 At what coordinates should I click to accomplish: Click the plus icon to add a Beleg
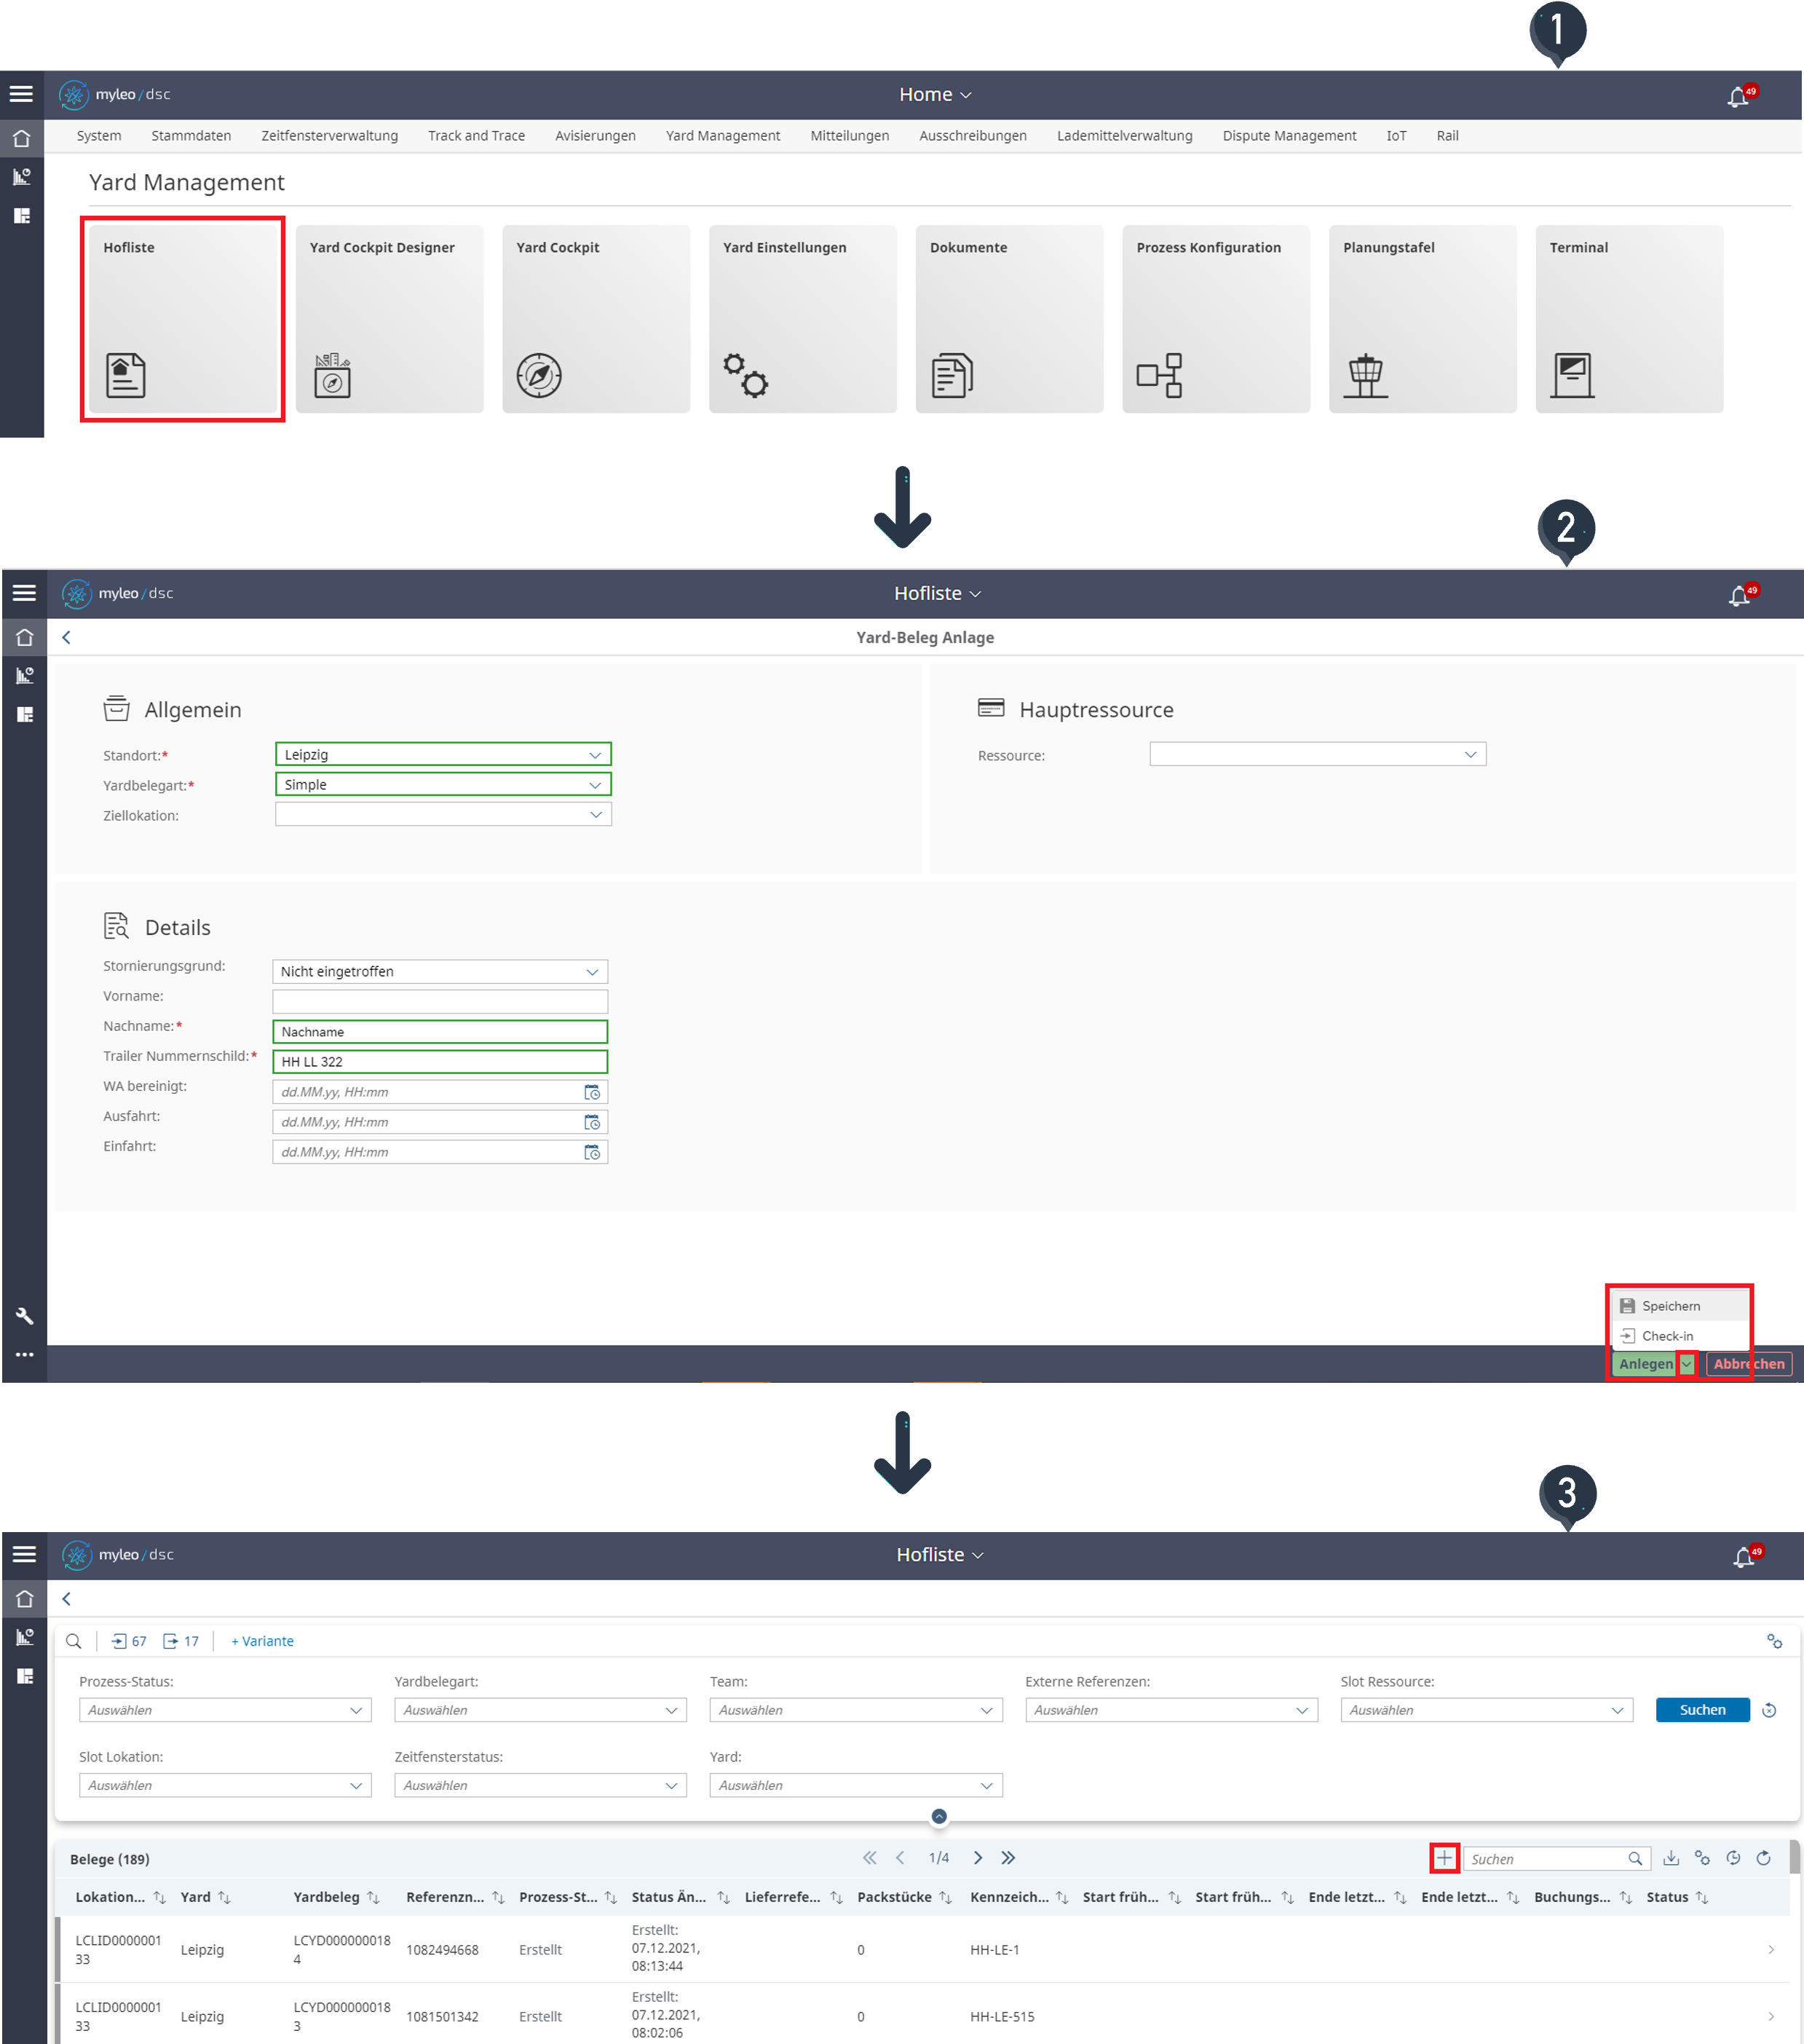point(1444,1858)
